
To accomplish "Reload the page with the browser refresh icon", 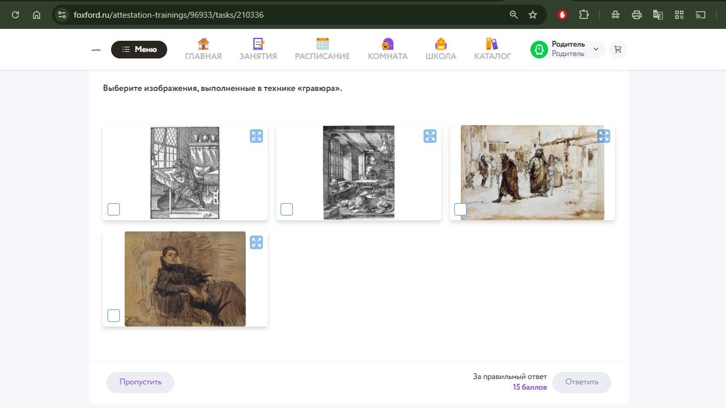I will pos(15,15).
